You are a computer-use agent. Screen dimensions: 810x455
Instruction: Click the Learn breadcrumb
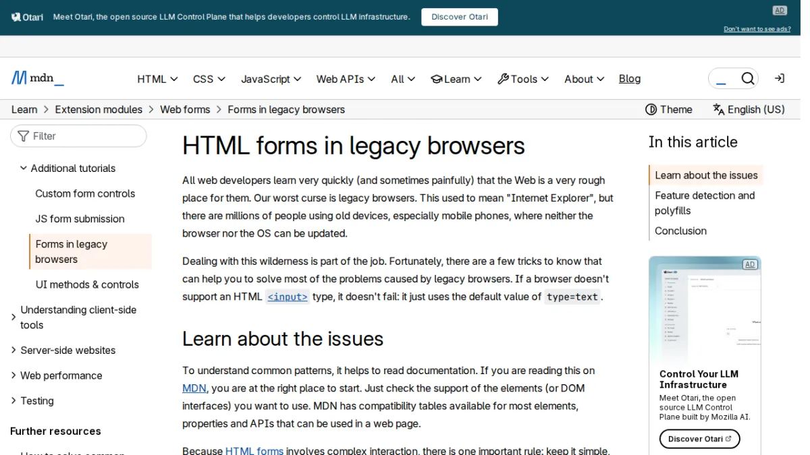24,109
